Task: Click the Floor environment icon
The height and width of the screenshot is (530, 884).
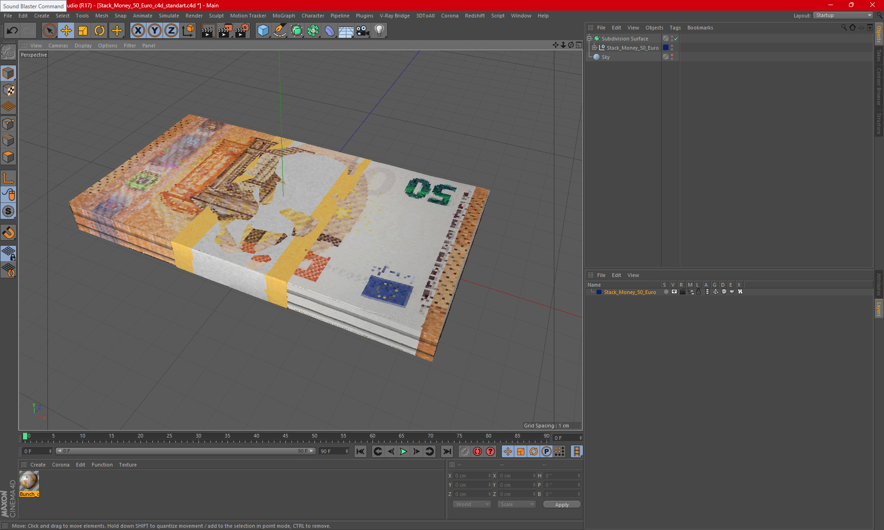Action: 346,31
